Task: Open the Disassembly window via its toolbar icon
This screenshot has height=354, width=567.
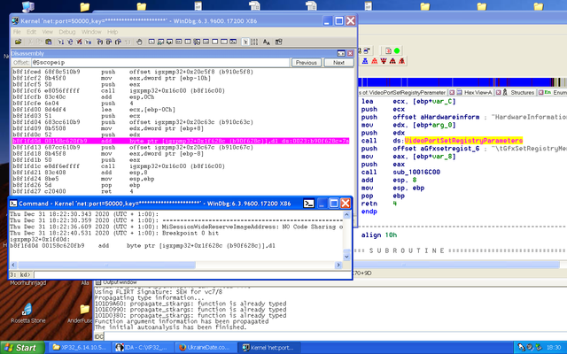Action: (x=206, y=42)
